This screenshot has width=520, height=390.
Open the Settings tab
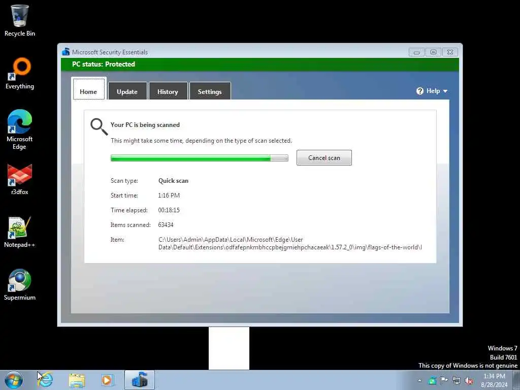tap(210, 91)
